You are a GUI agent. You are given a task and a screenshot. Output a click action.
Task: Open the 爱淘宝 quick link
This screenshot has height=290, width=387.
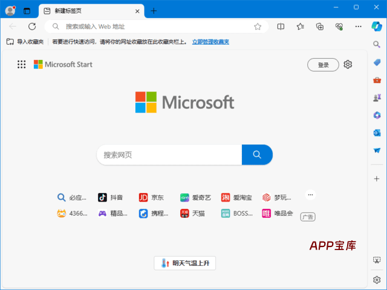[x=236, y=197]
